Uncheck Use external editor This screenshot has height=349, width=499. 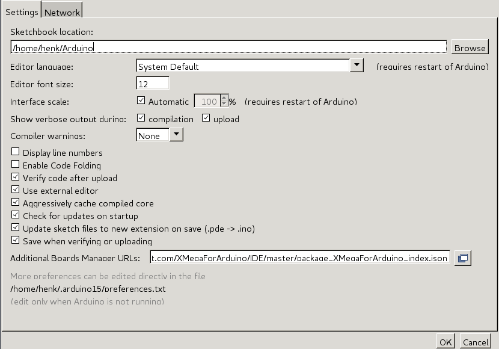pos(15,190)
